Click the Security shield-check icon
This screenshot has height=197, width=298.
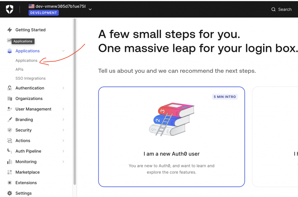(x=10, y=130)
